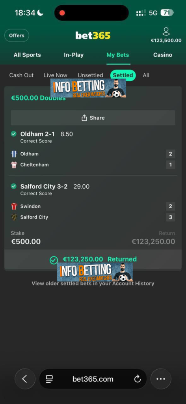186x404 pixels.
Task: Reload the bet365.com page
Action: point(138,379)
